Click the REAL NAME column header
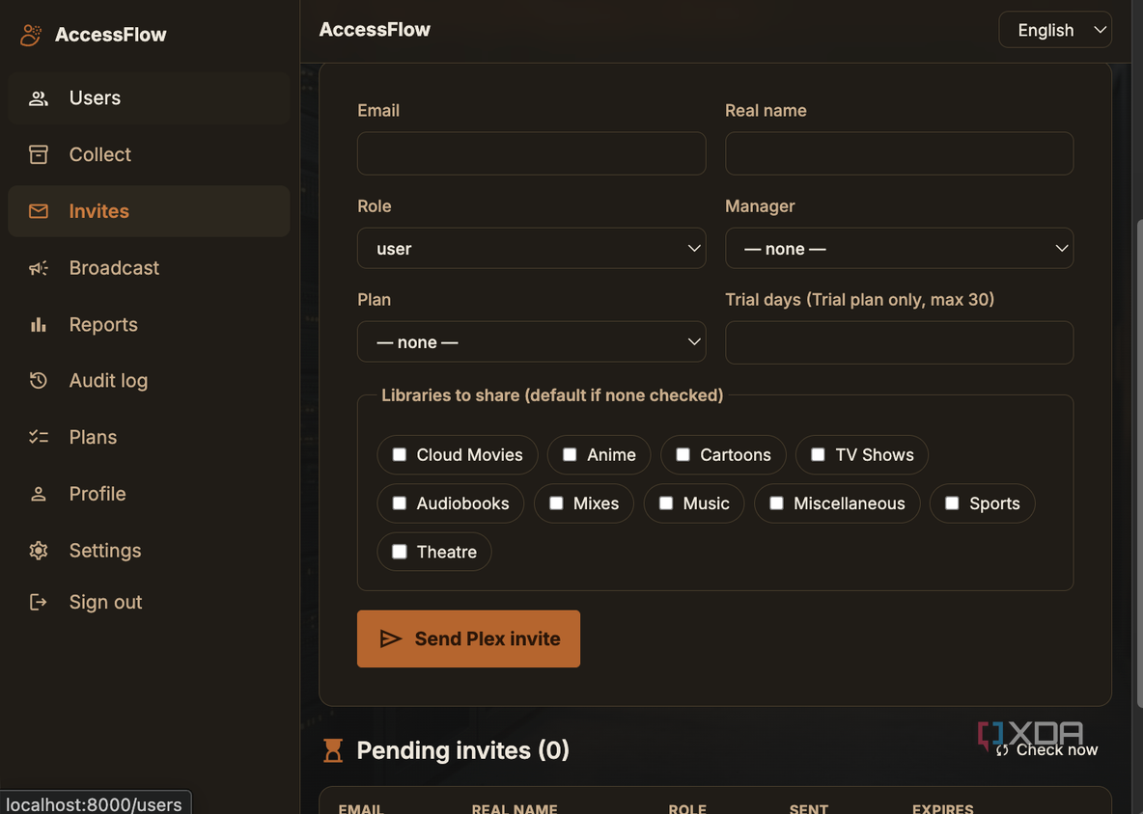 click(515, 809)
